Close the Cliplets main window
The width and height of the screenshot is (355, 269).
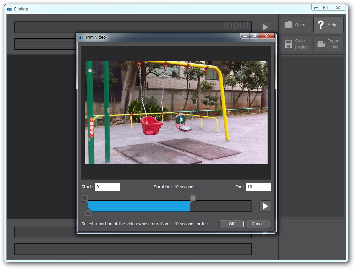(338, 8)
